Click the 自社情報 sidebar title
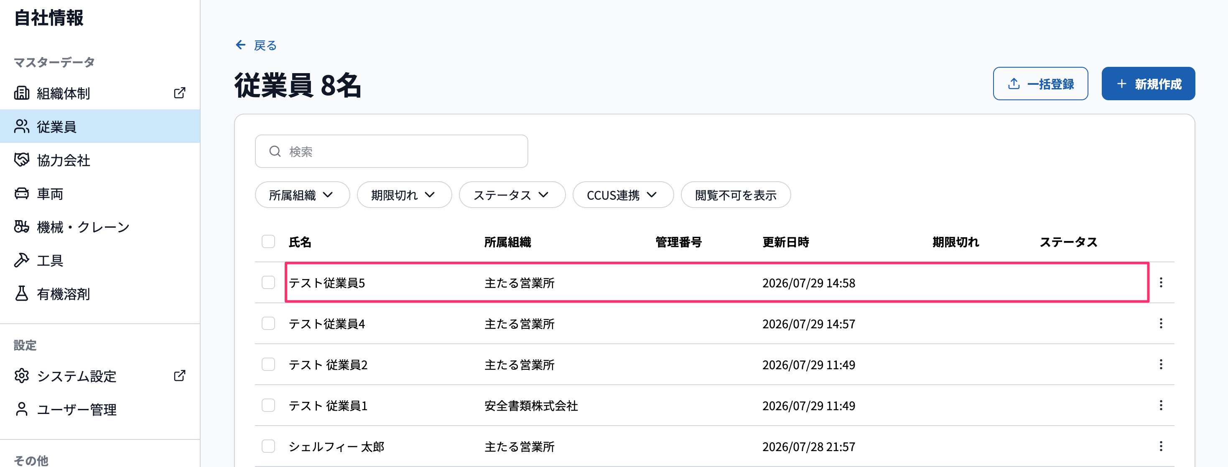 (x=48, y=18)
